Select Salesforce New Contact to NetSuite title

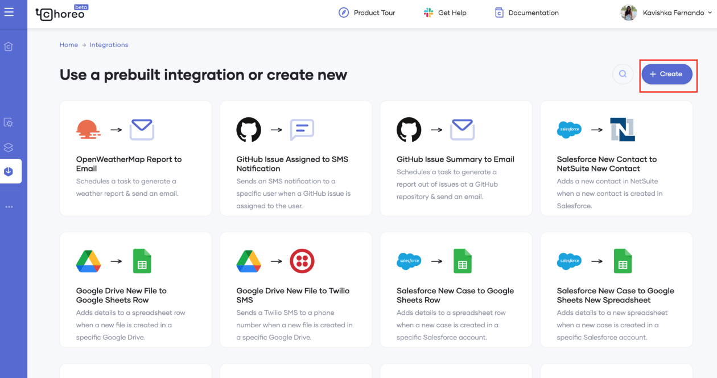click(607, 164)
